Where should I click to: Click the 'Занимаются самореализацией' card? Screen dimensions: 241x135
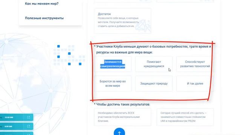tap(113, 64)
